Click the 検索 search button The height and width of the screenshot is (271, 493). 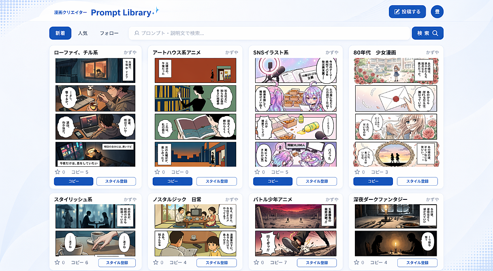coord(428,33)
